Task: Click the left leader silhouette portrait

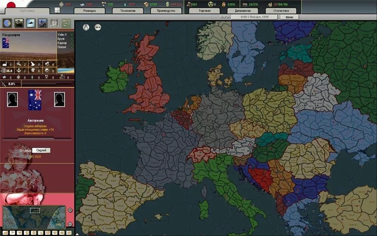Action: [x=12, y=99]
